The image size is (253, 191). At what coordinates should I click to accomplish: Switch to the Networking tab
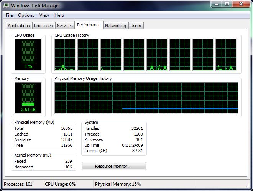[x=115, y=26]
